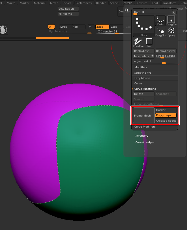The width and height of the screenshot is (187, 230).
Task: Expand the Lazy Mouse section
Action: [142, 78]
